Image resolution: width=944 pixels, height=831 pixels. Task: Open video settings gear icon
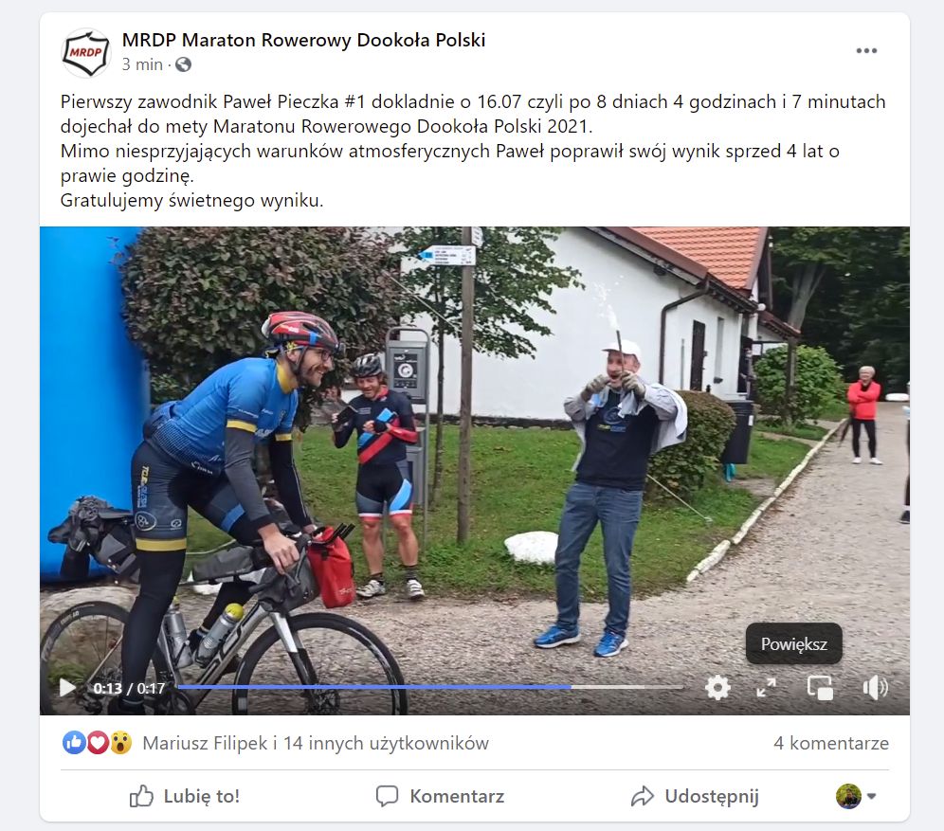pyautogui.click(x=717, y=687)
